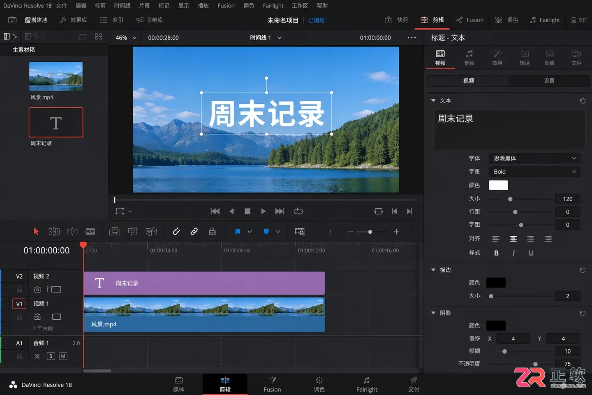Jump to the first frame button

point(215,211)
